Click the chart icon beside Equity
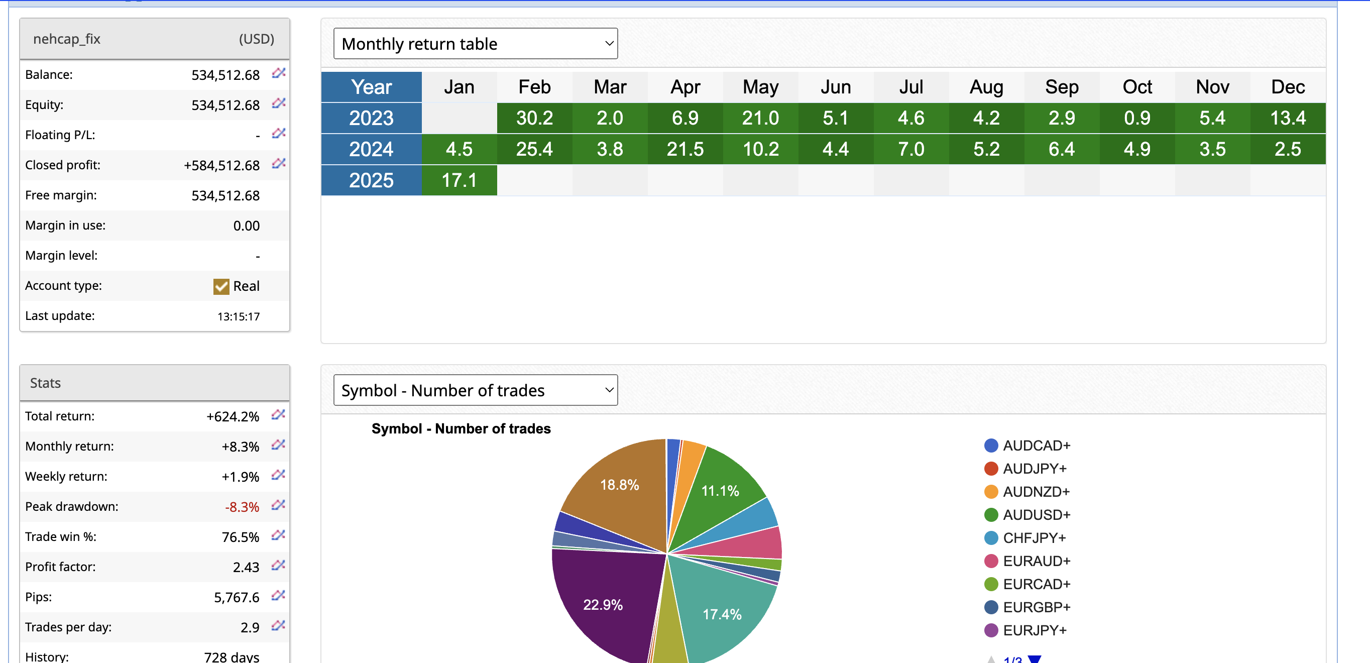Image resolution: width=1370 pixels, height=663 pixels. (279, 103)
